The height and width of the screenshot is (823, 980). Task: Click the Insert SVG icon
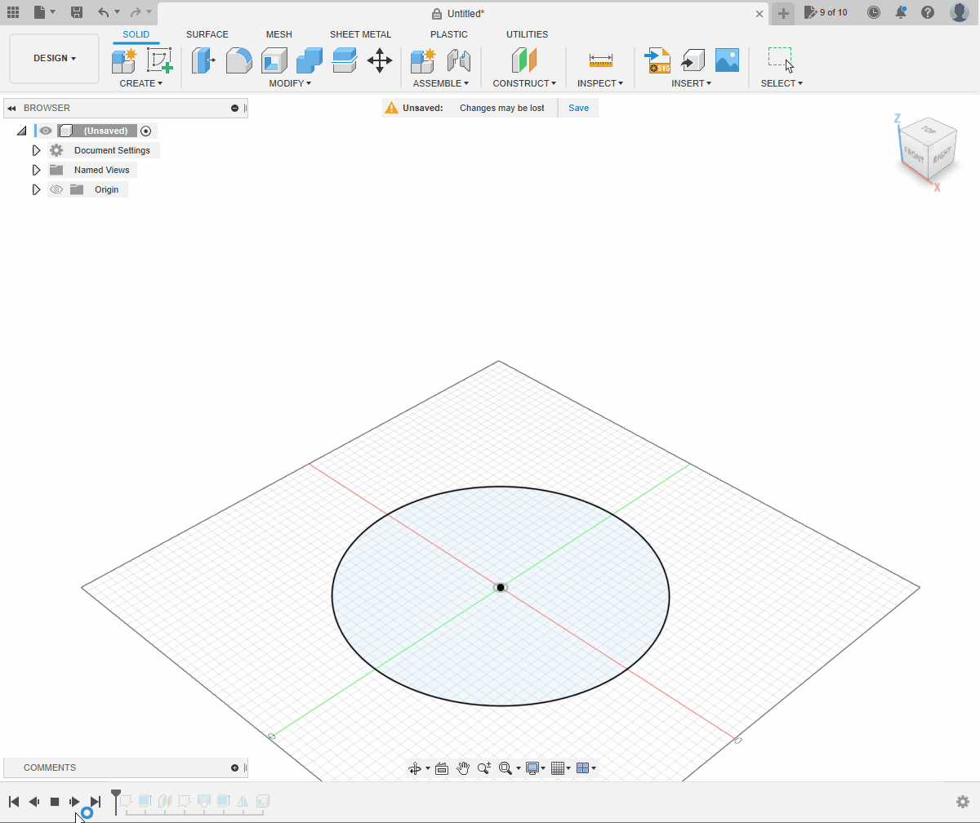tap(657, 60)
